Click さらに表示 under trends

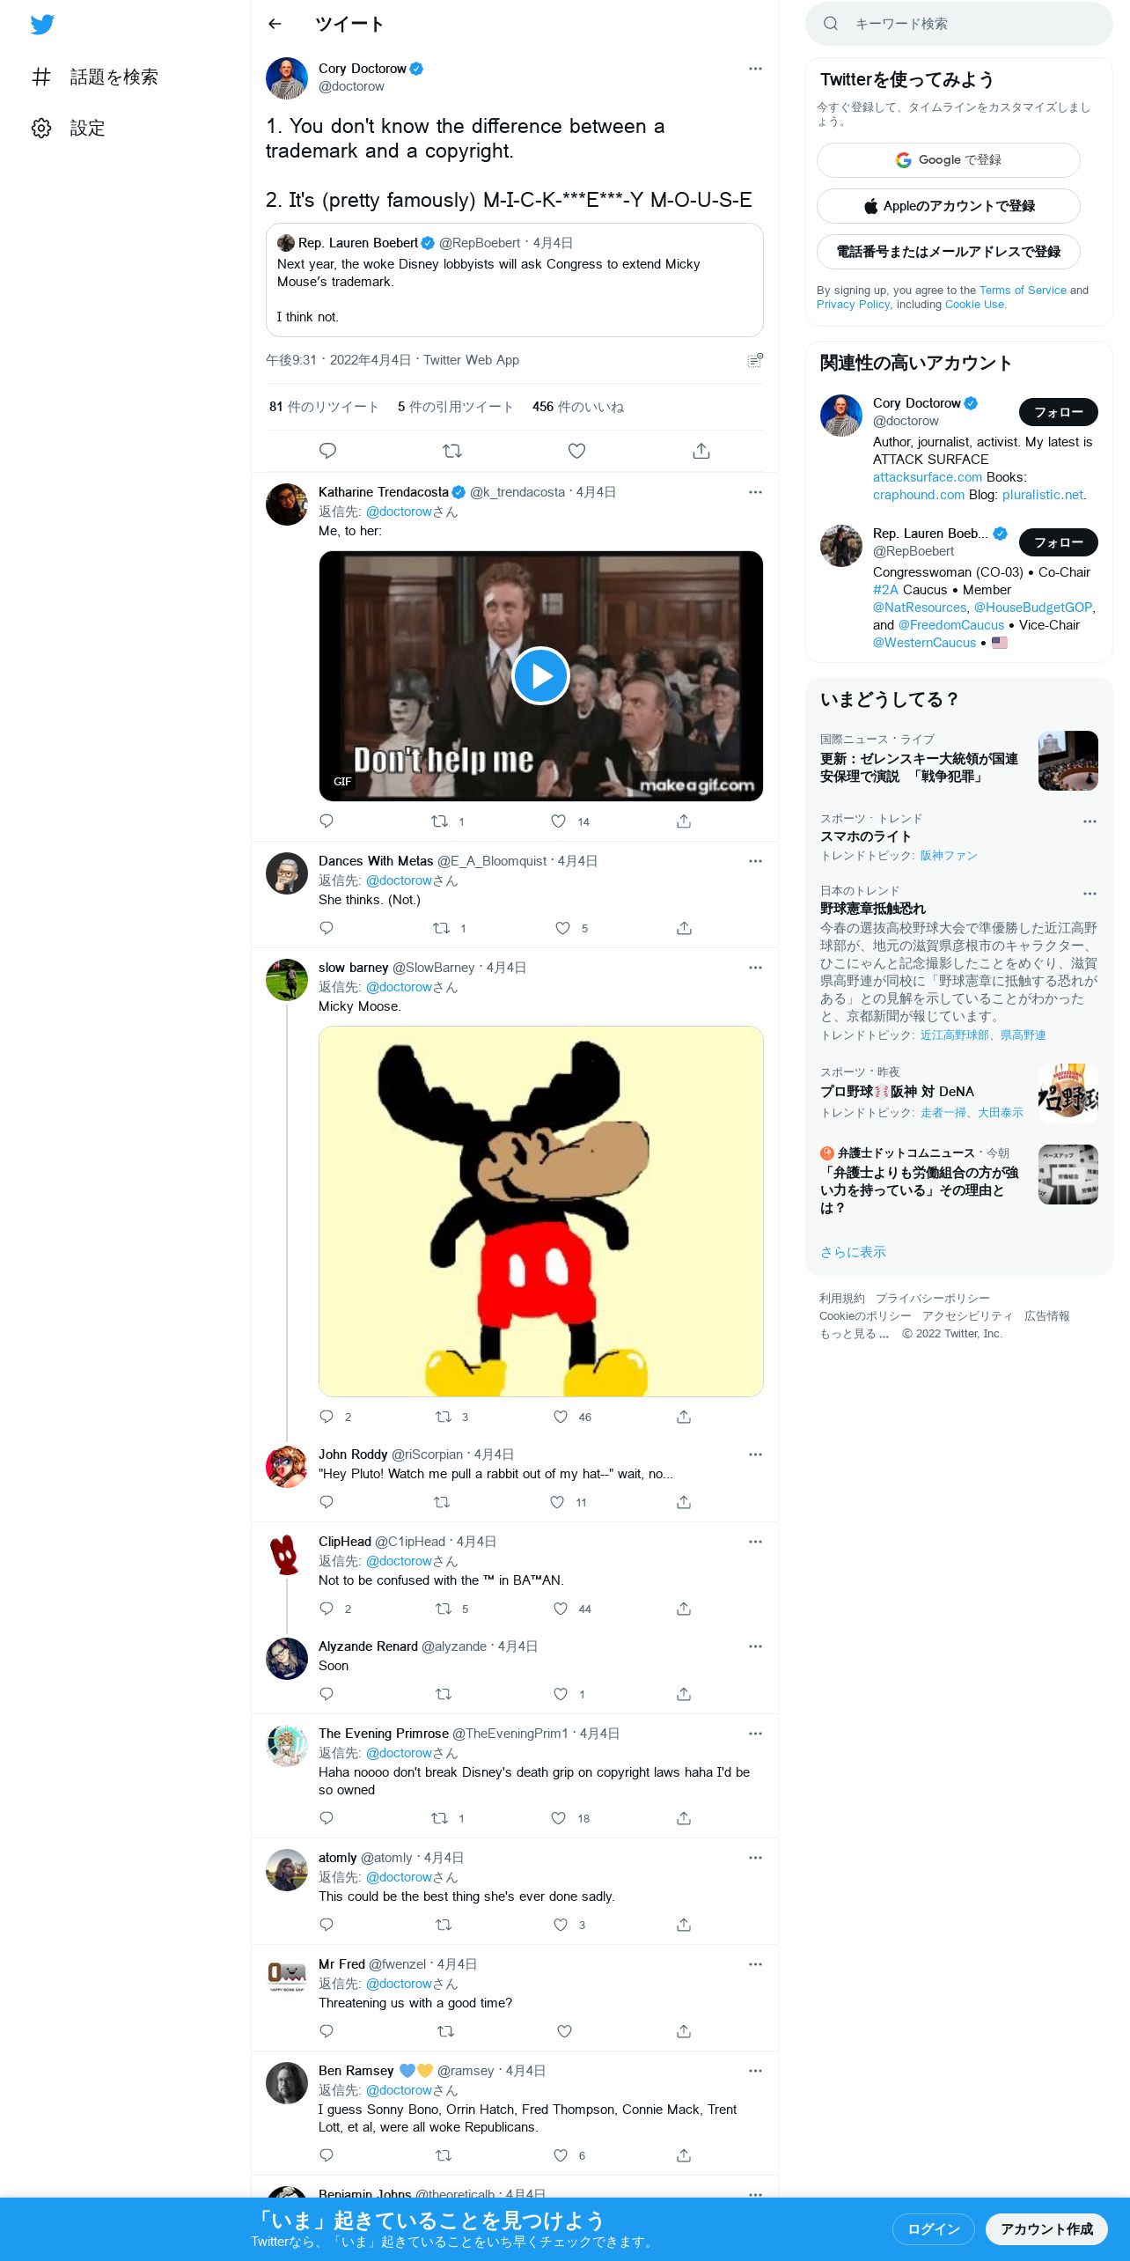tap(853, 1252)
